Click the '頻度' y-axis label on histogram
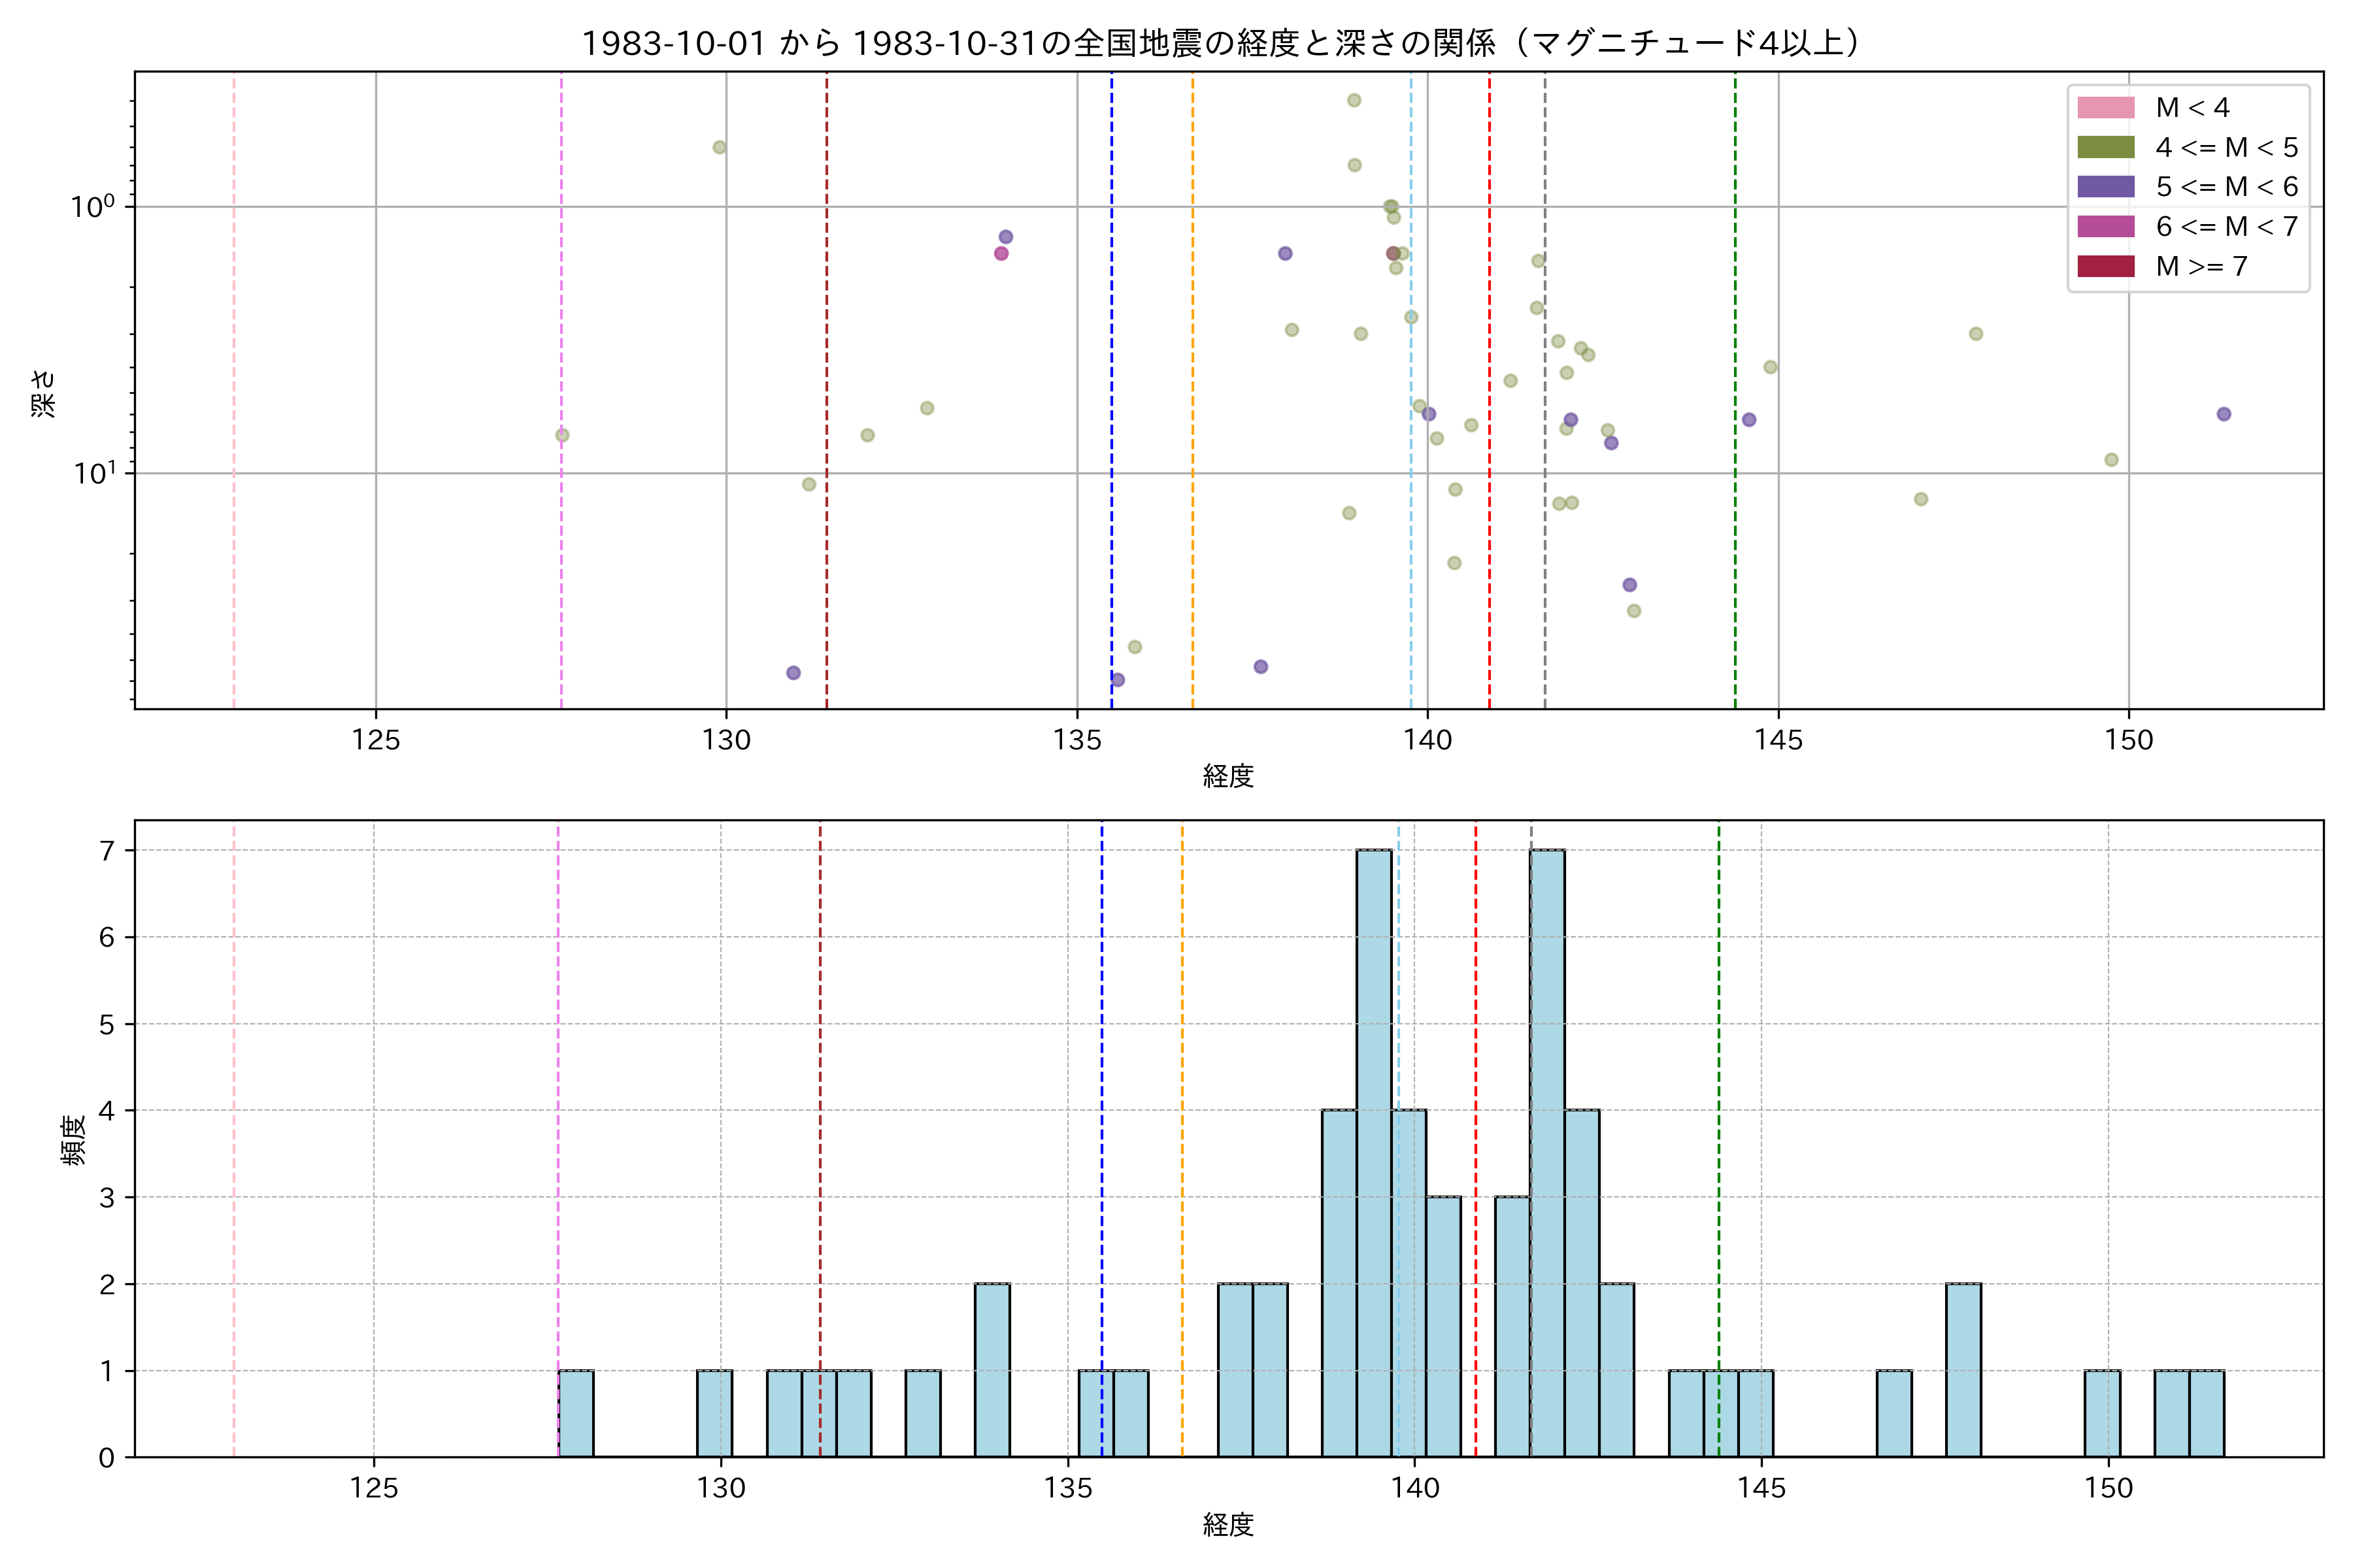 coord(74,1140)
